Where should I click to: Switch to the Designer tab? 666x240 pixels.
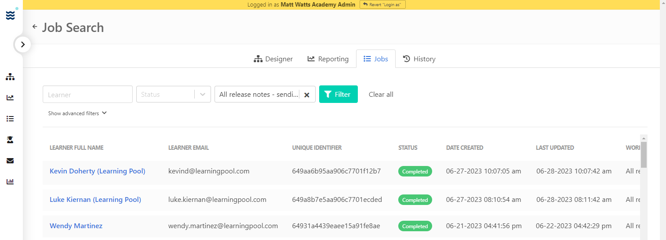(273, 59)
